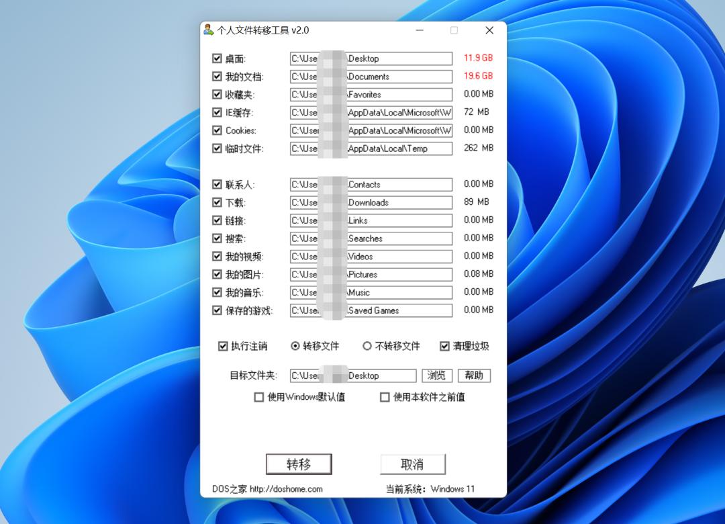This screenshot has height=524, width=725.
Task: Uncheck the 桌面 (Desktop) checkbox
Action: pos(217,58)
